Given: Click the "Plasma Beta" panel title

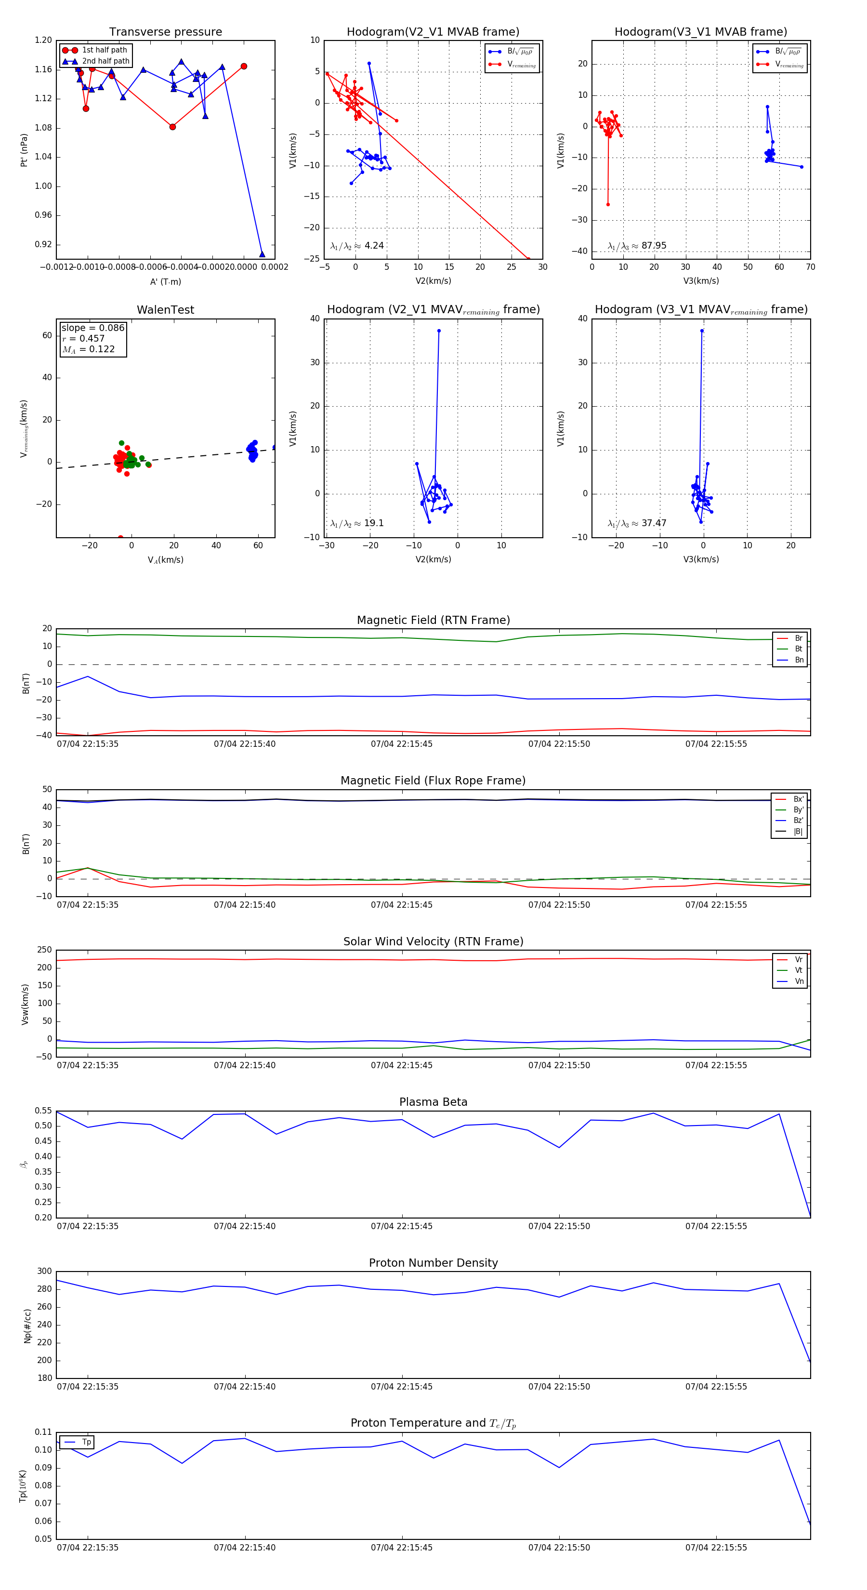Looking at the screenshot, I should click(433, 1102).
